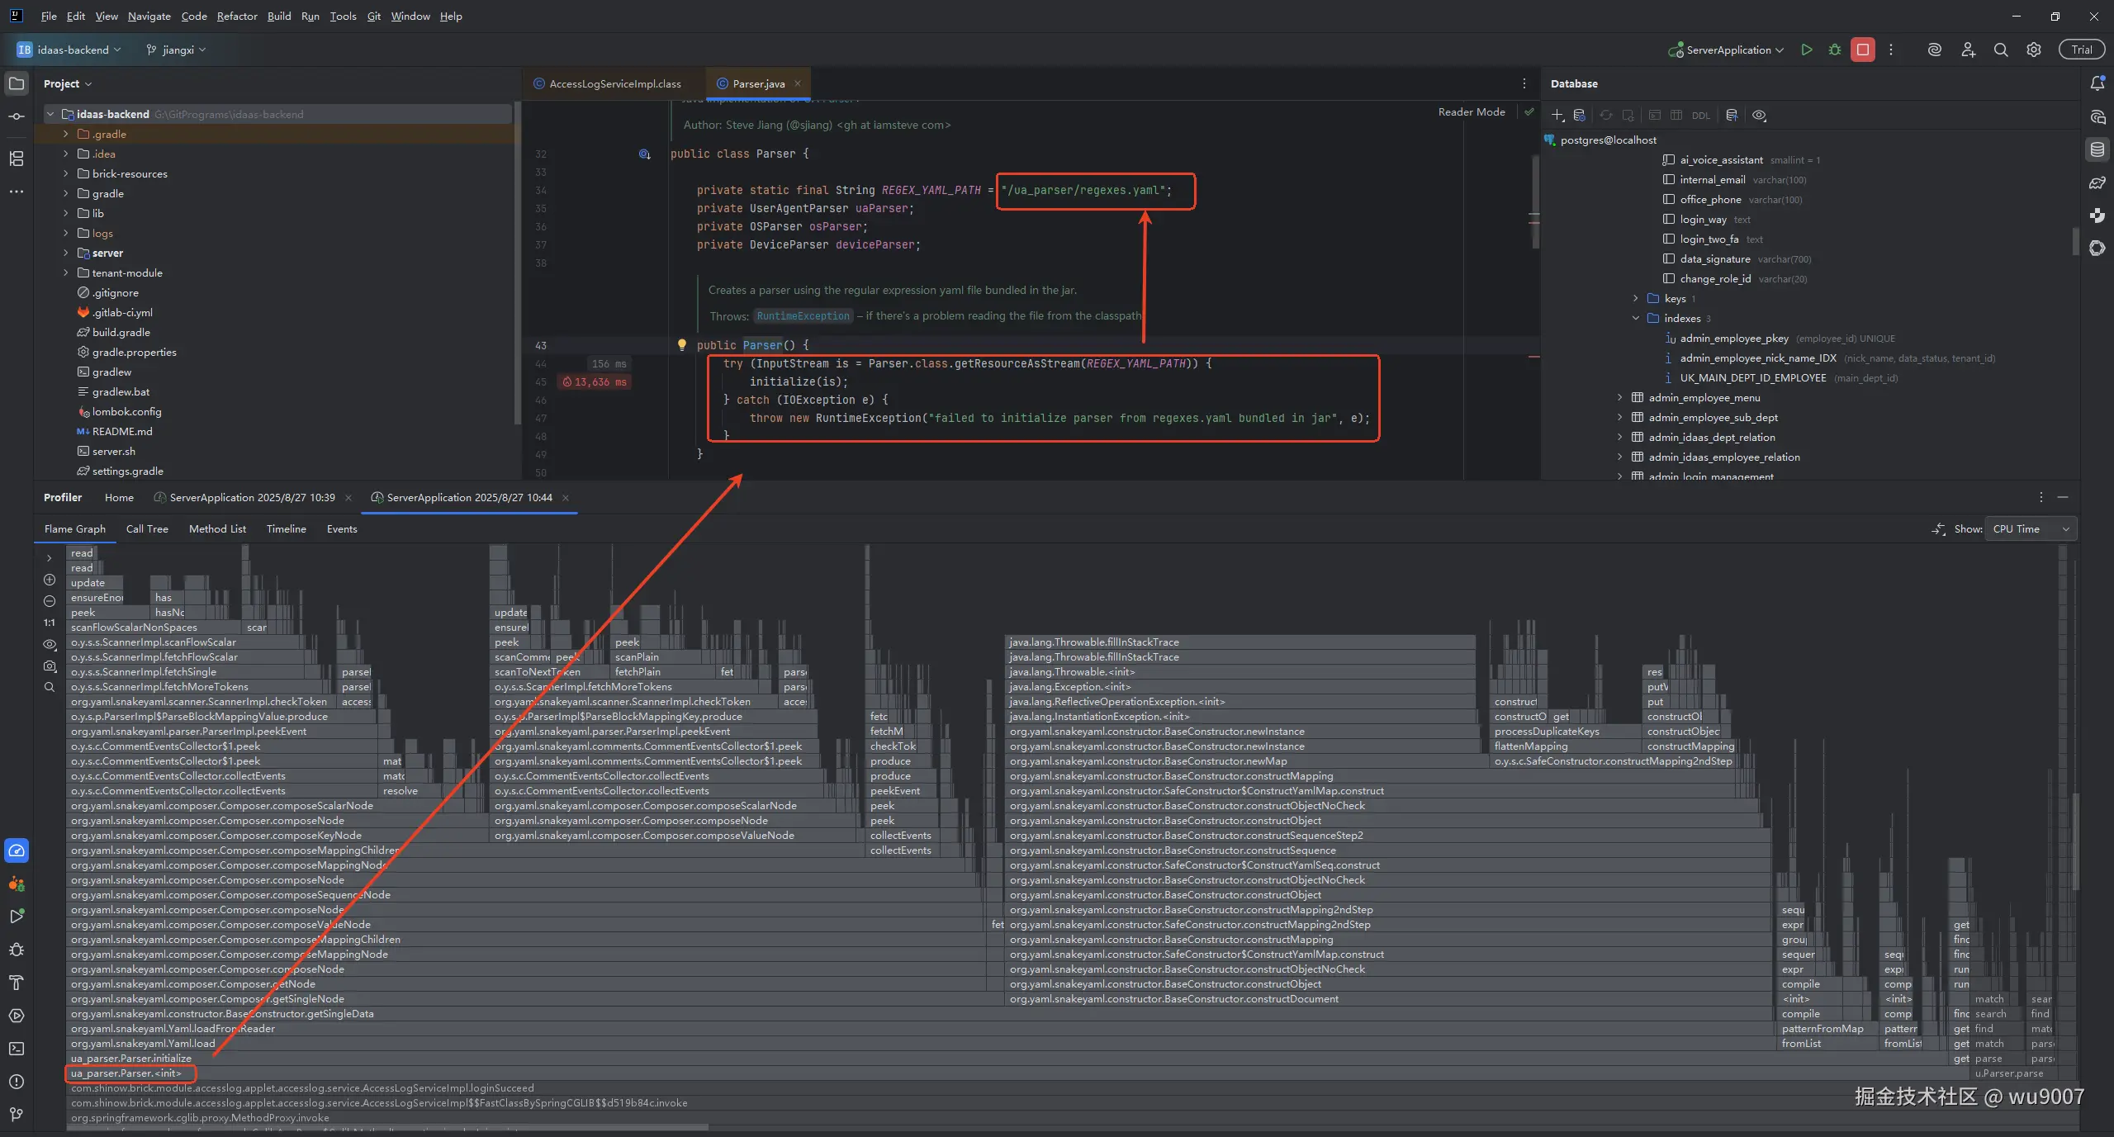Run ServerApplication with the green play icon

(x=1807, y=50)
